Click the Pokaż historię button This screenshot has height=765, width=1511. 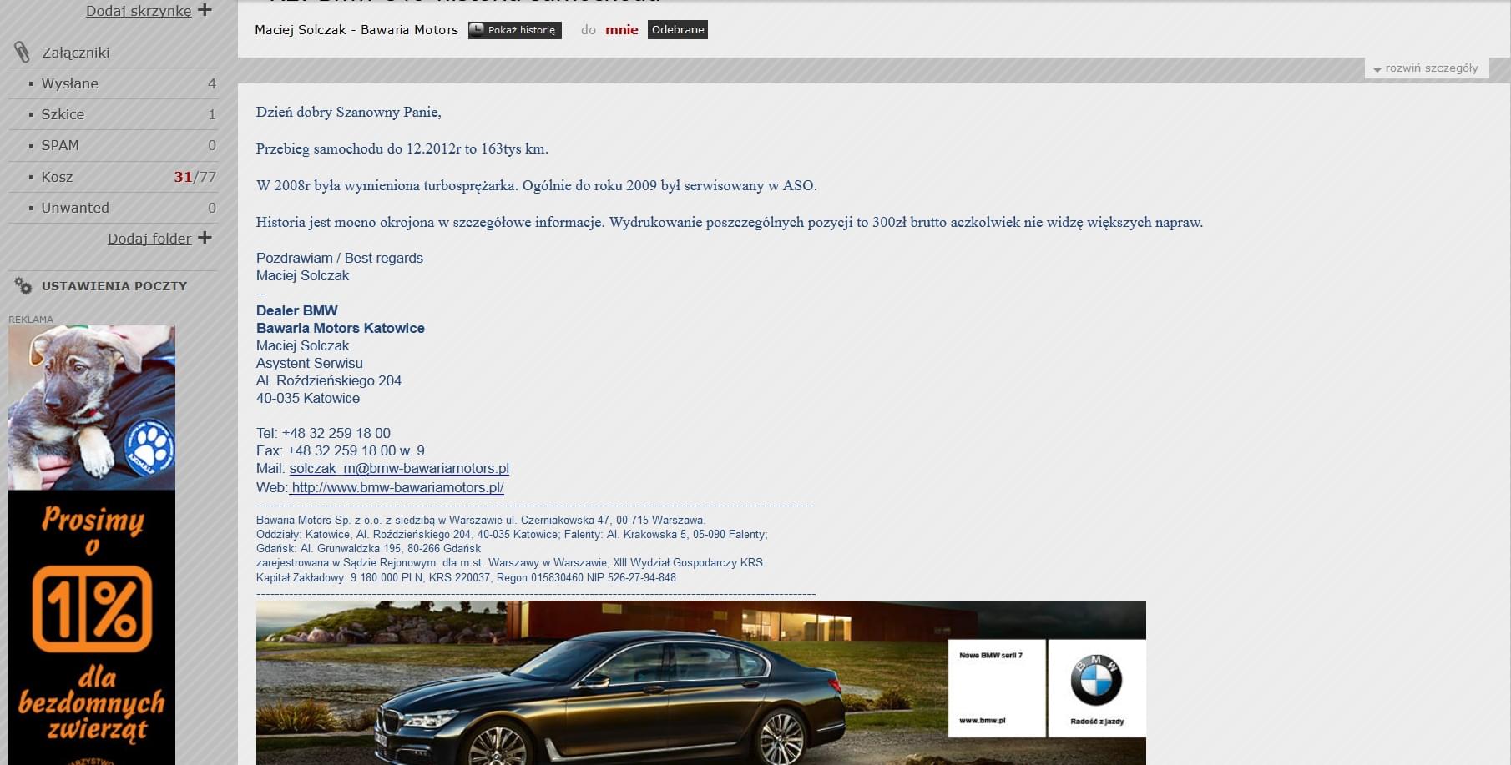point(514,30)
